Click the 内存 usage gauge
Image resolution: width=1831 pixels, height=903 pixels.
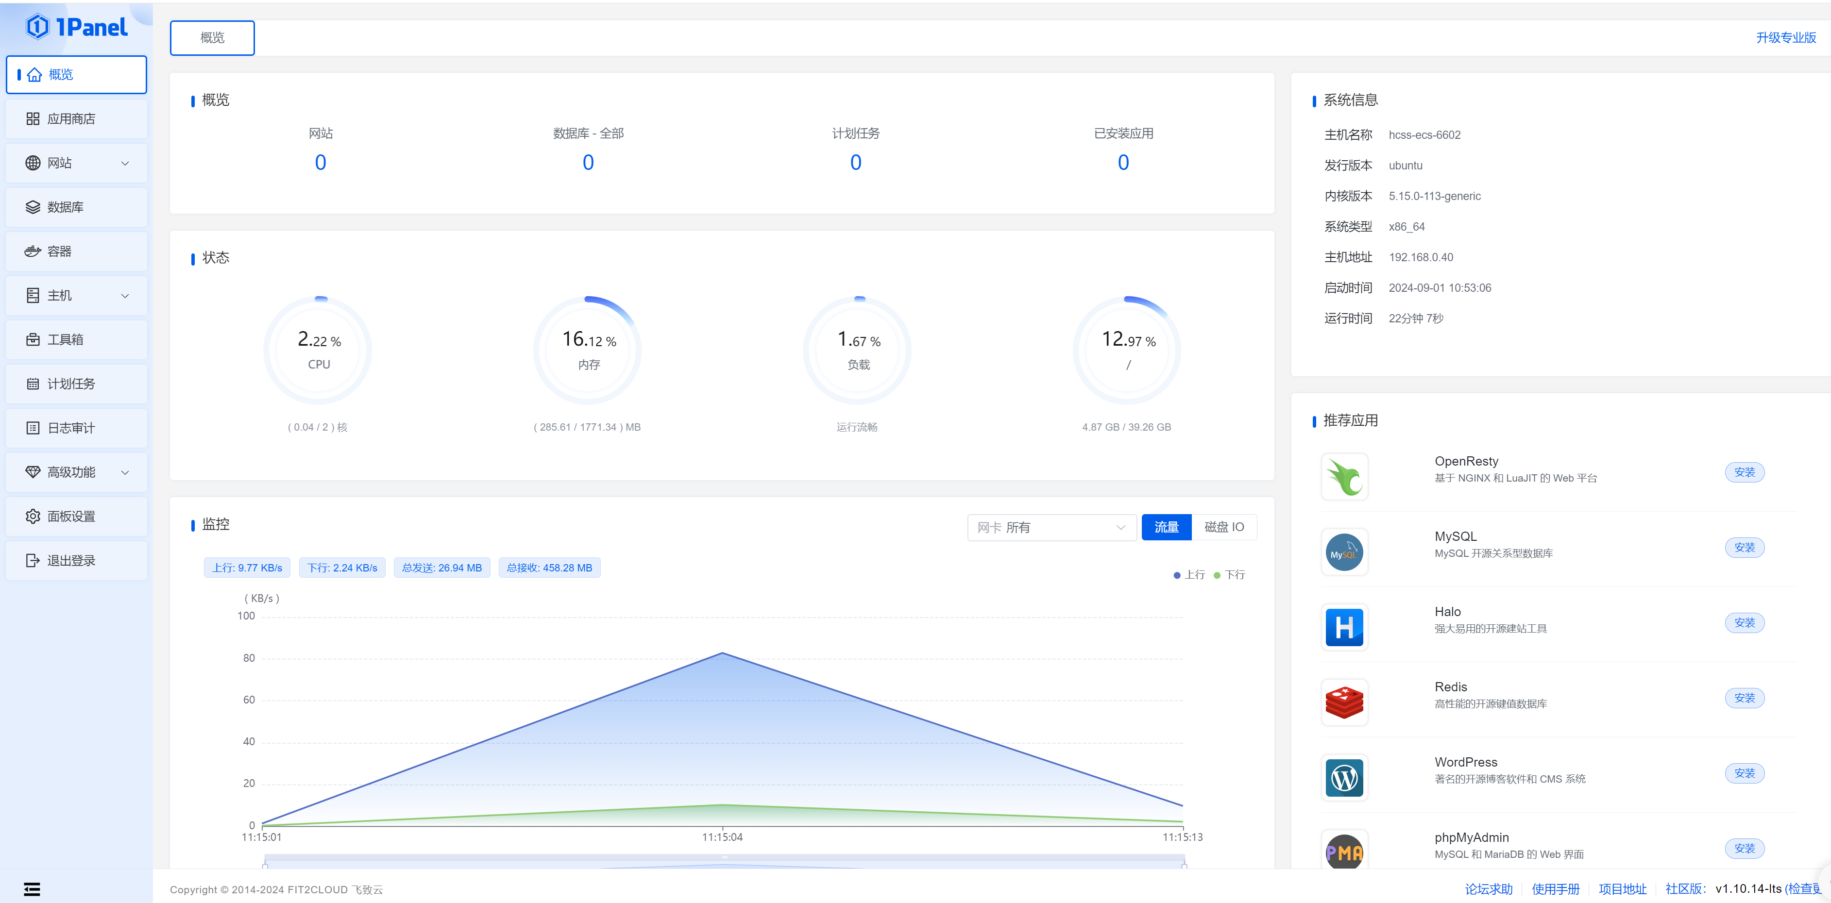(587, 350)
